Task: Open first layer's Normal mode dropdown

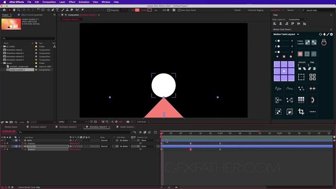Action: (x=106, y=140)
